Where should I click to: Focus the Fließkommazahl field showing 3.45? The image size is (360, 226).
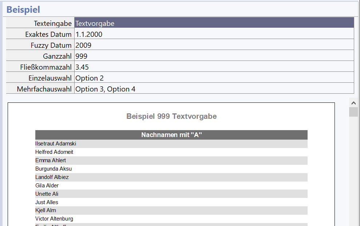[x=214, y=67]
